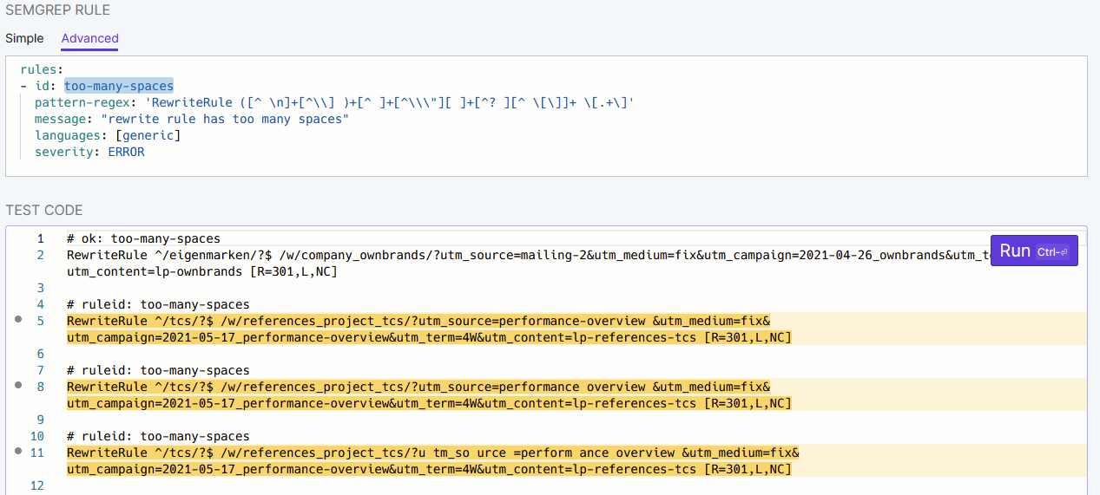Select line number 1 in test code
1100x495 pixels.
coord(40,238)
